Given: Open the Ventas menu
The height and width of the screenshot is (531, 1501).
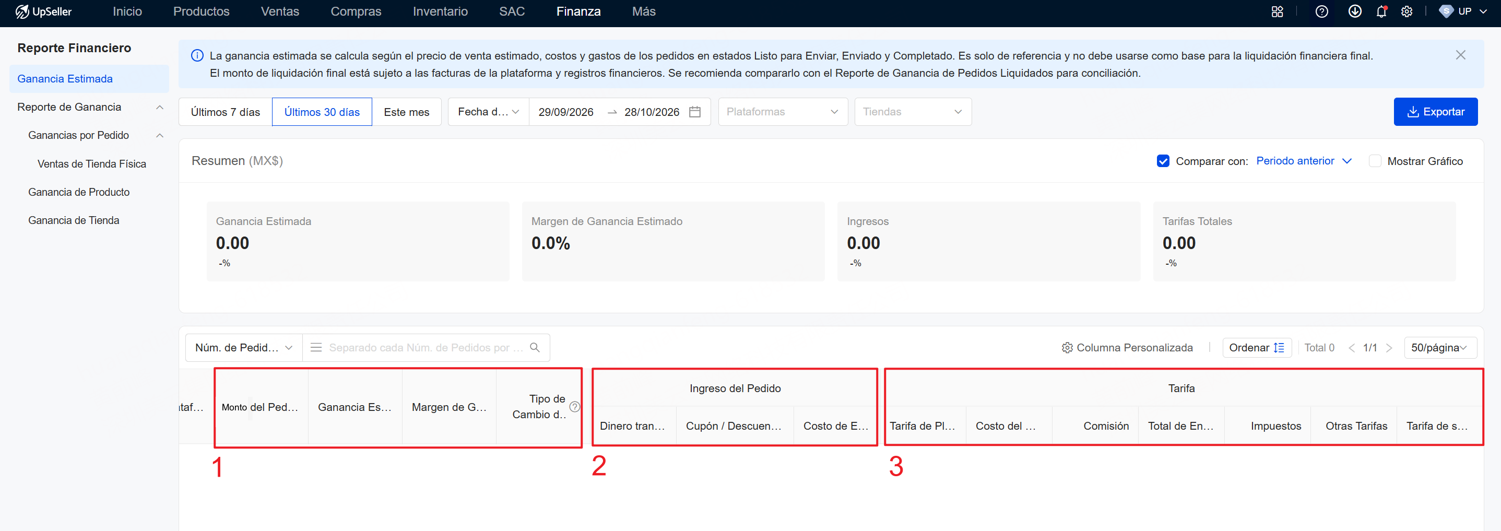Looking at the screenshot, I should [280, 11].
